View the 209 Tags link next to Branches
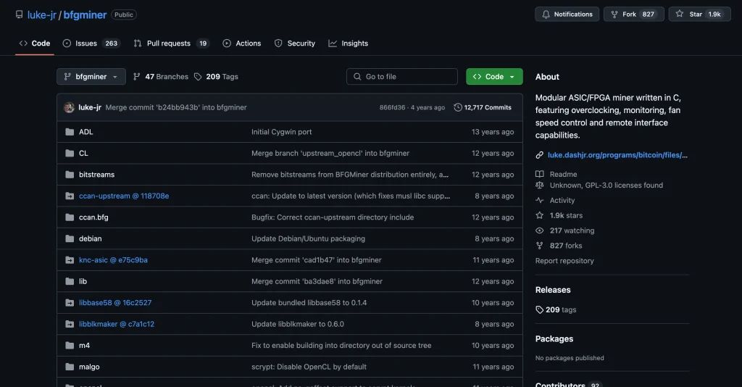 coord(216,77)
